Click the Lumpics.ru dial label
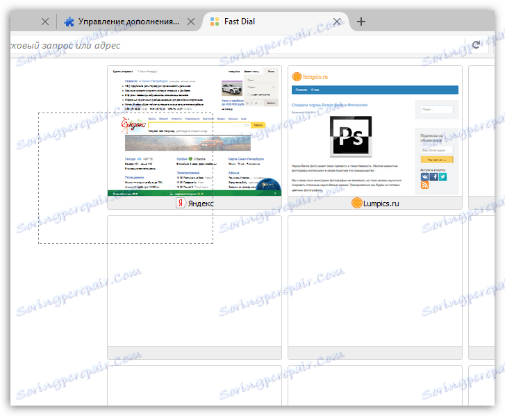Viewport: 505px width, 416px height. [381, 203]
